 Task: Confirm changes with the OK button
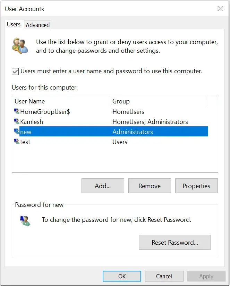(122, 276)
